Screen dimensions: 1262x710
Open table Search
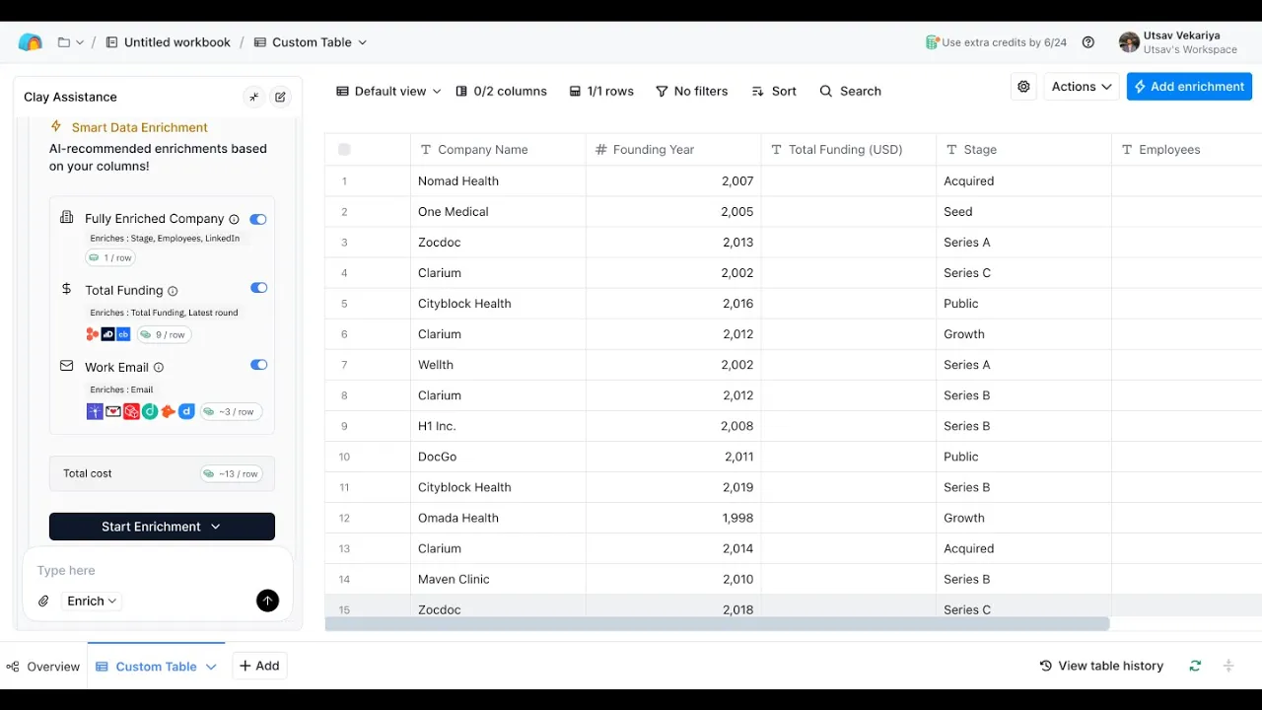pyautogui.click(x=850, y=91)
